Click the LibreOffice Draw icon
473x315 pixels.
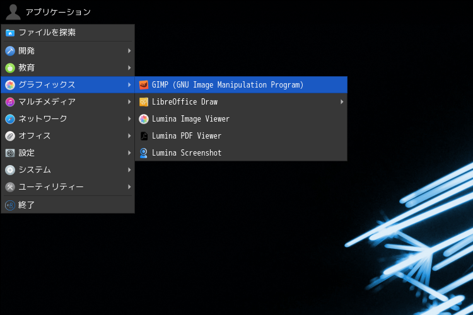coord(144,102)
